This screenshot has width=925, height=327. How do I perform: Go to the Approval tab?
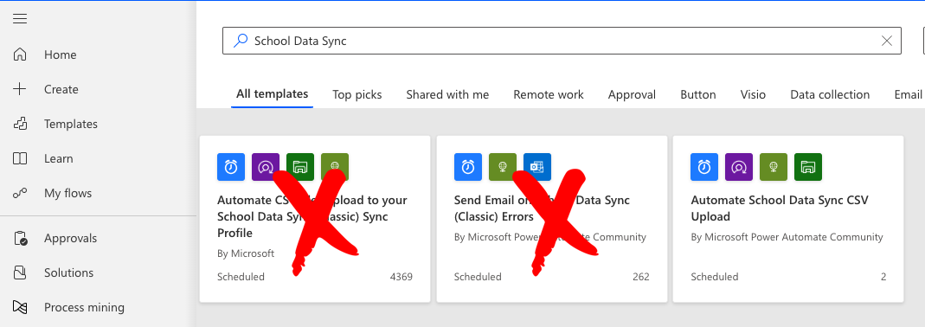click(x=632, y=94)
